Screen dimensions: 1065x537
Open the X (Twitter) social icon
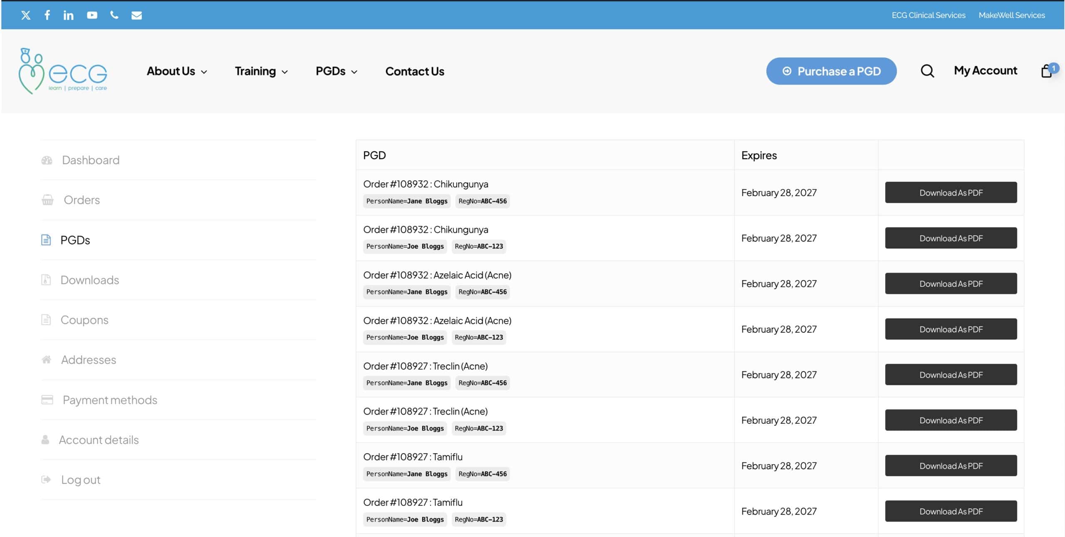[26, 15]
